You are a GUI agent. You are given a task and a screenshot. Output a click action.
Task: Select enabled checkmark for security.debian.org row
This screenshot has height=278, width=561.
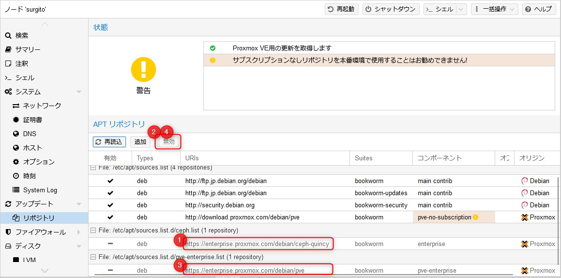pos(110,205)
